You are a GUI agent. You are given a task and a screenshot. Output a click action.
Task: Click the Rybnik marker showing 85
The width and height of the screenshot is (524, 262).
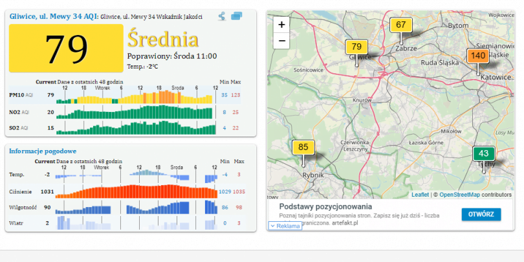point(302,147)
